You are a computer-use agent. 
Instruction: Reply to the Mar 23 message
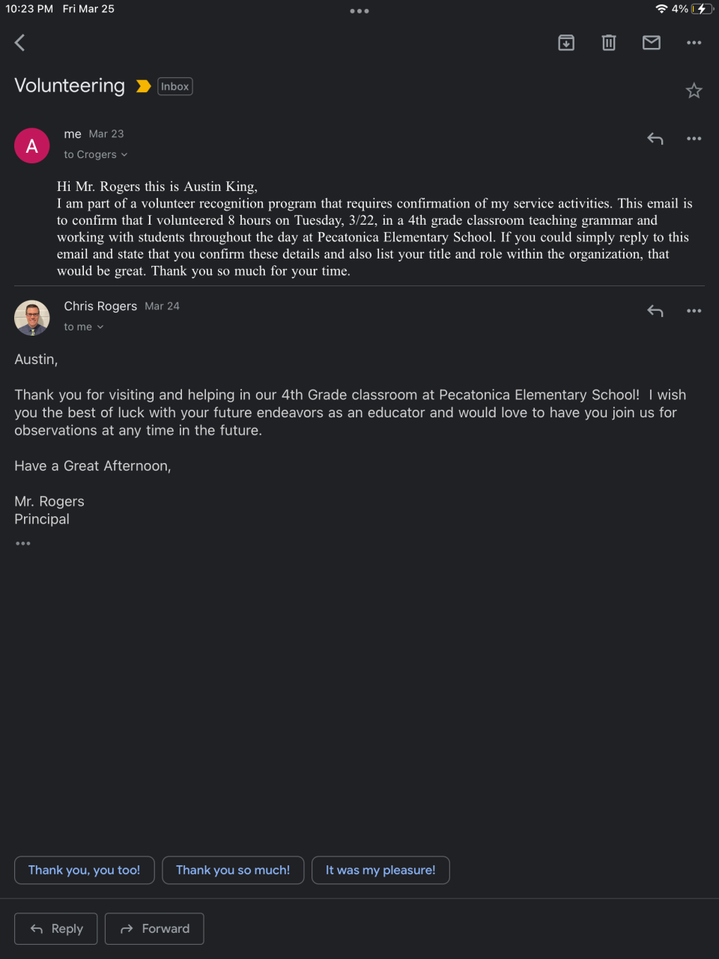click(655, 139)
